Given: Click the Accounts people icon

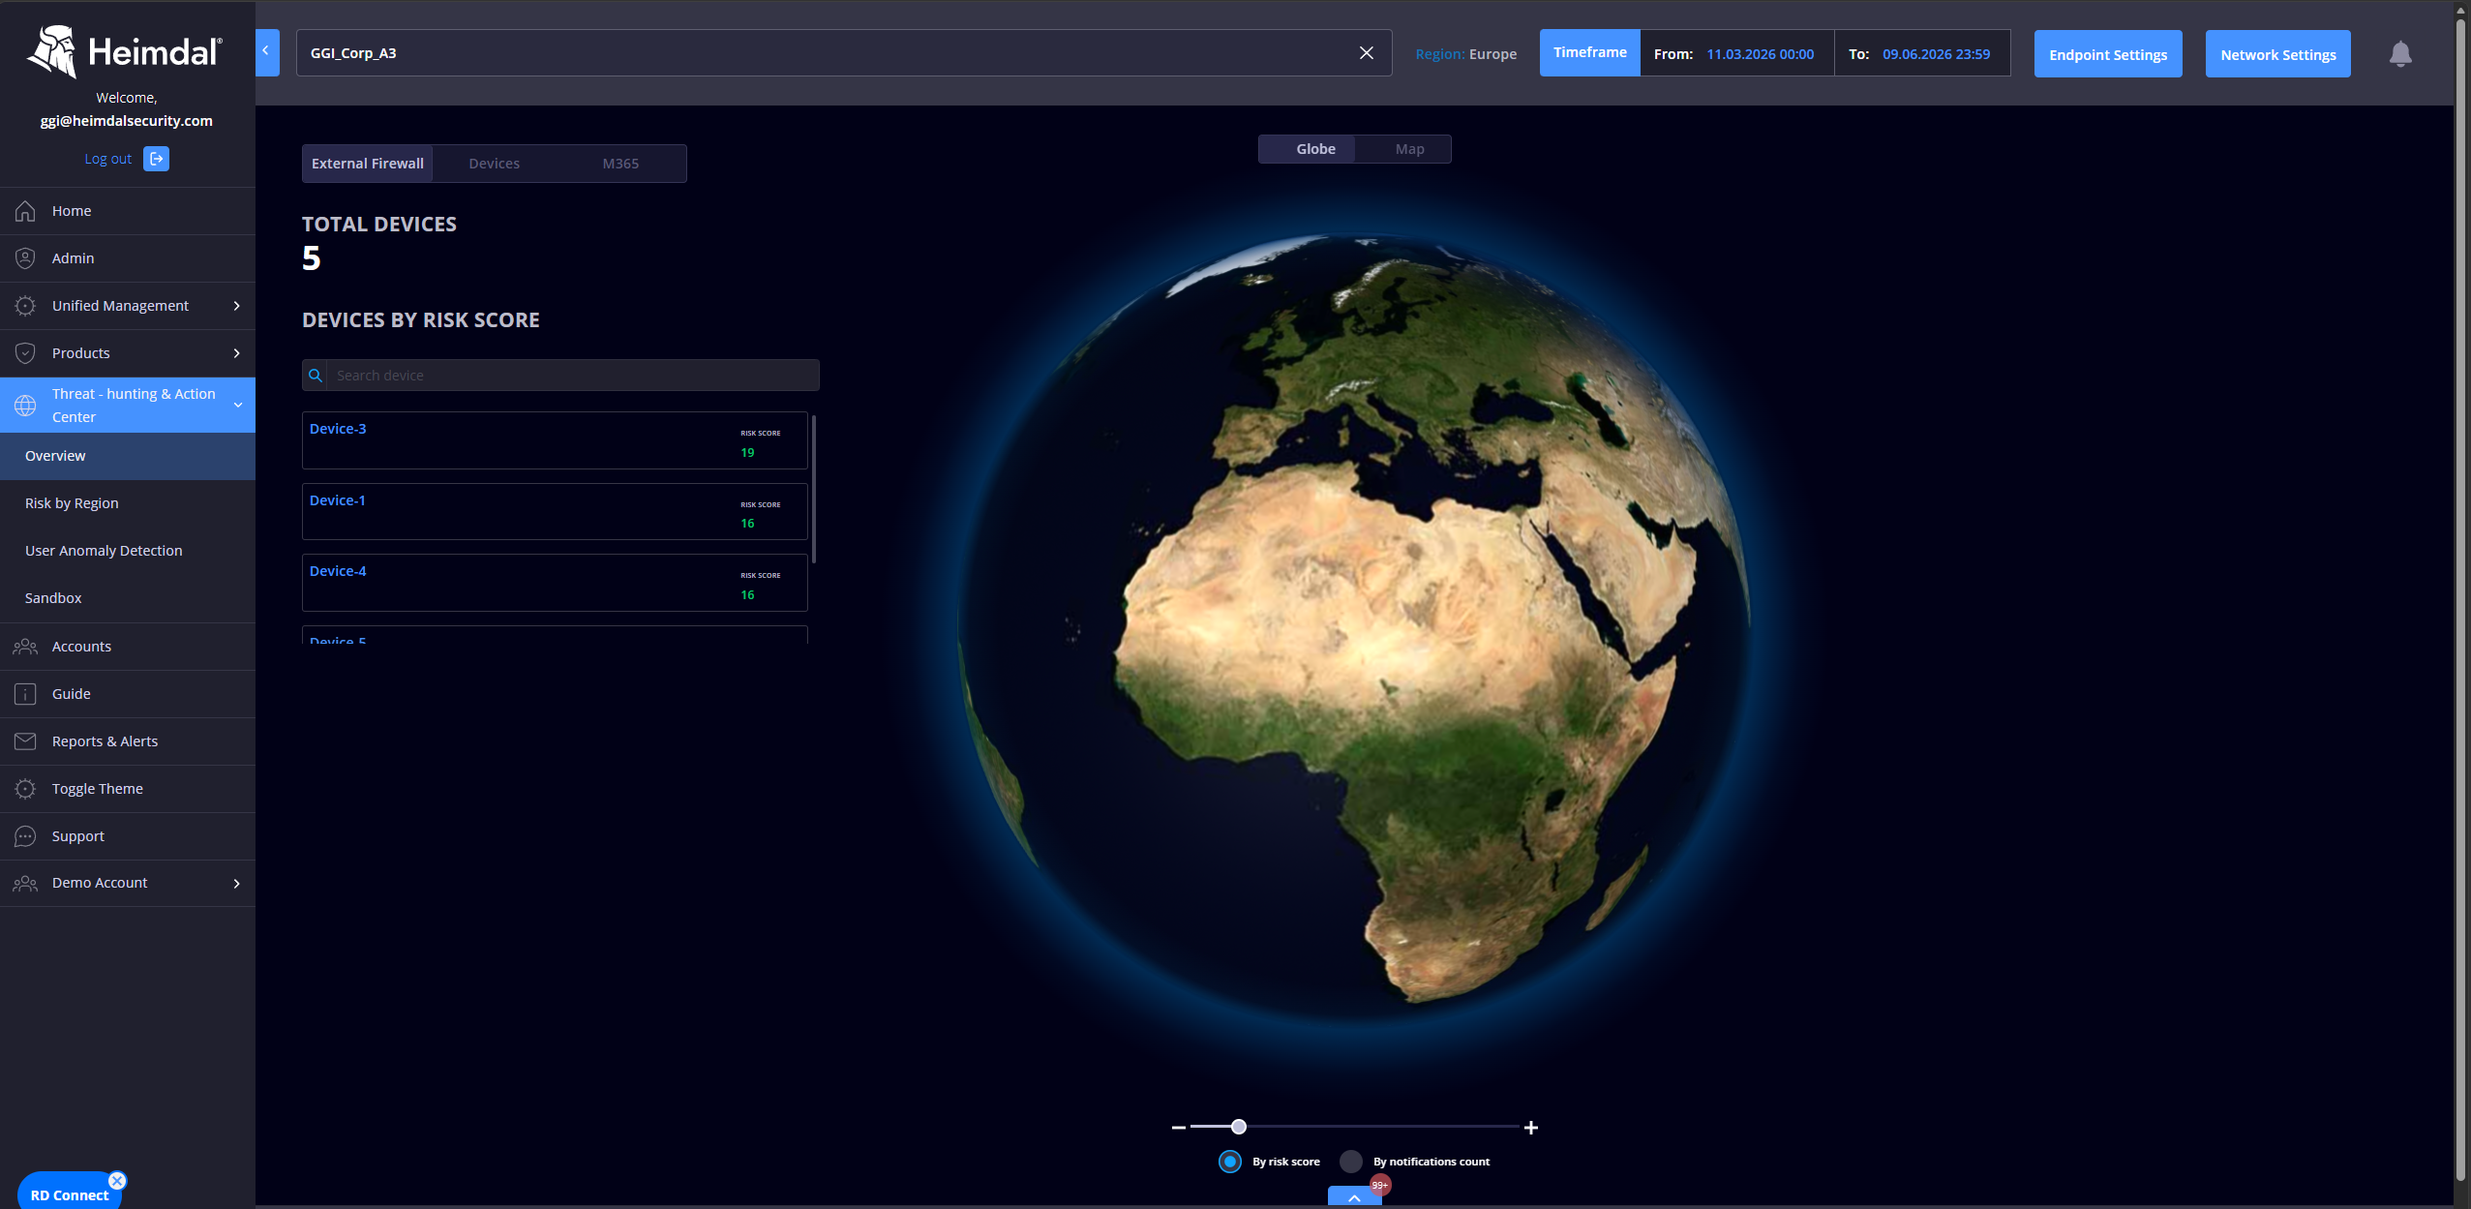Looking at the screenshot, I should [25, 647].
